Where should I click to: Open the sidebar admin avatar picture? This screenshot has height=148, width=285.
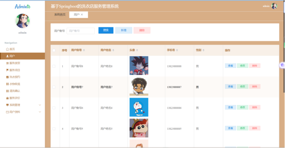pos(23,21)
